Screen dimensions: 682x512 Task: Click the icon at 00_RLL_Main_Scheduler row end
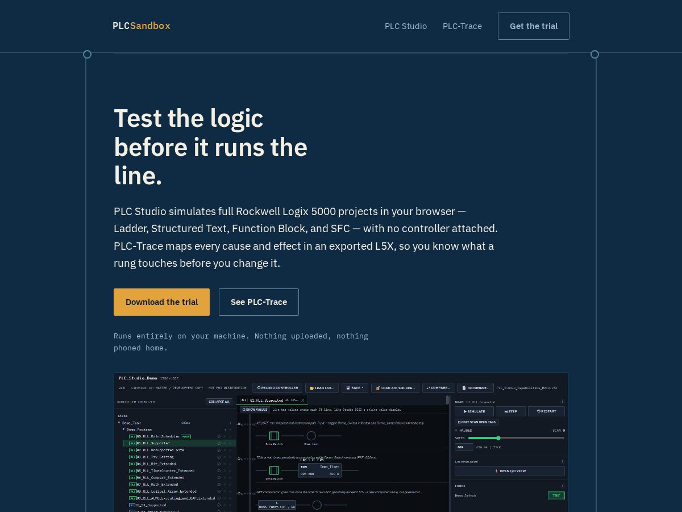[x=219, y=436]
